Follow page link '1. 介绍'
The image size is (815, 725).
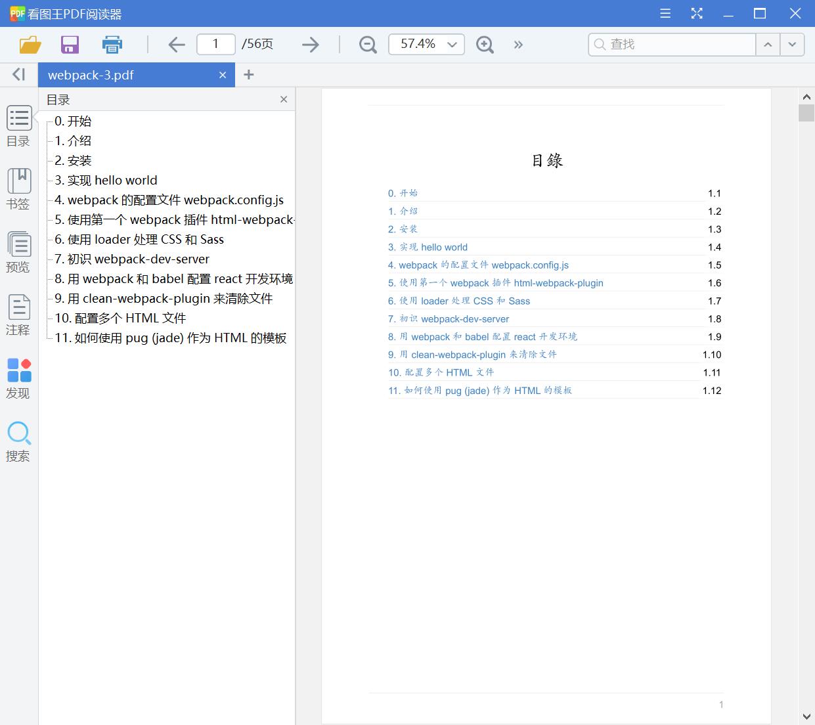(403, 211)
